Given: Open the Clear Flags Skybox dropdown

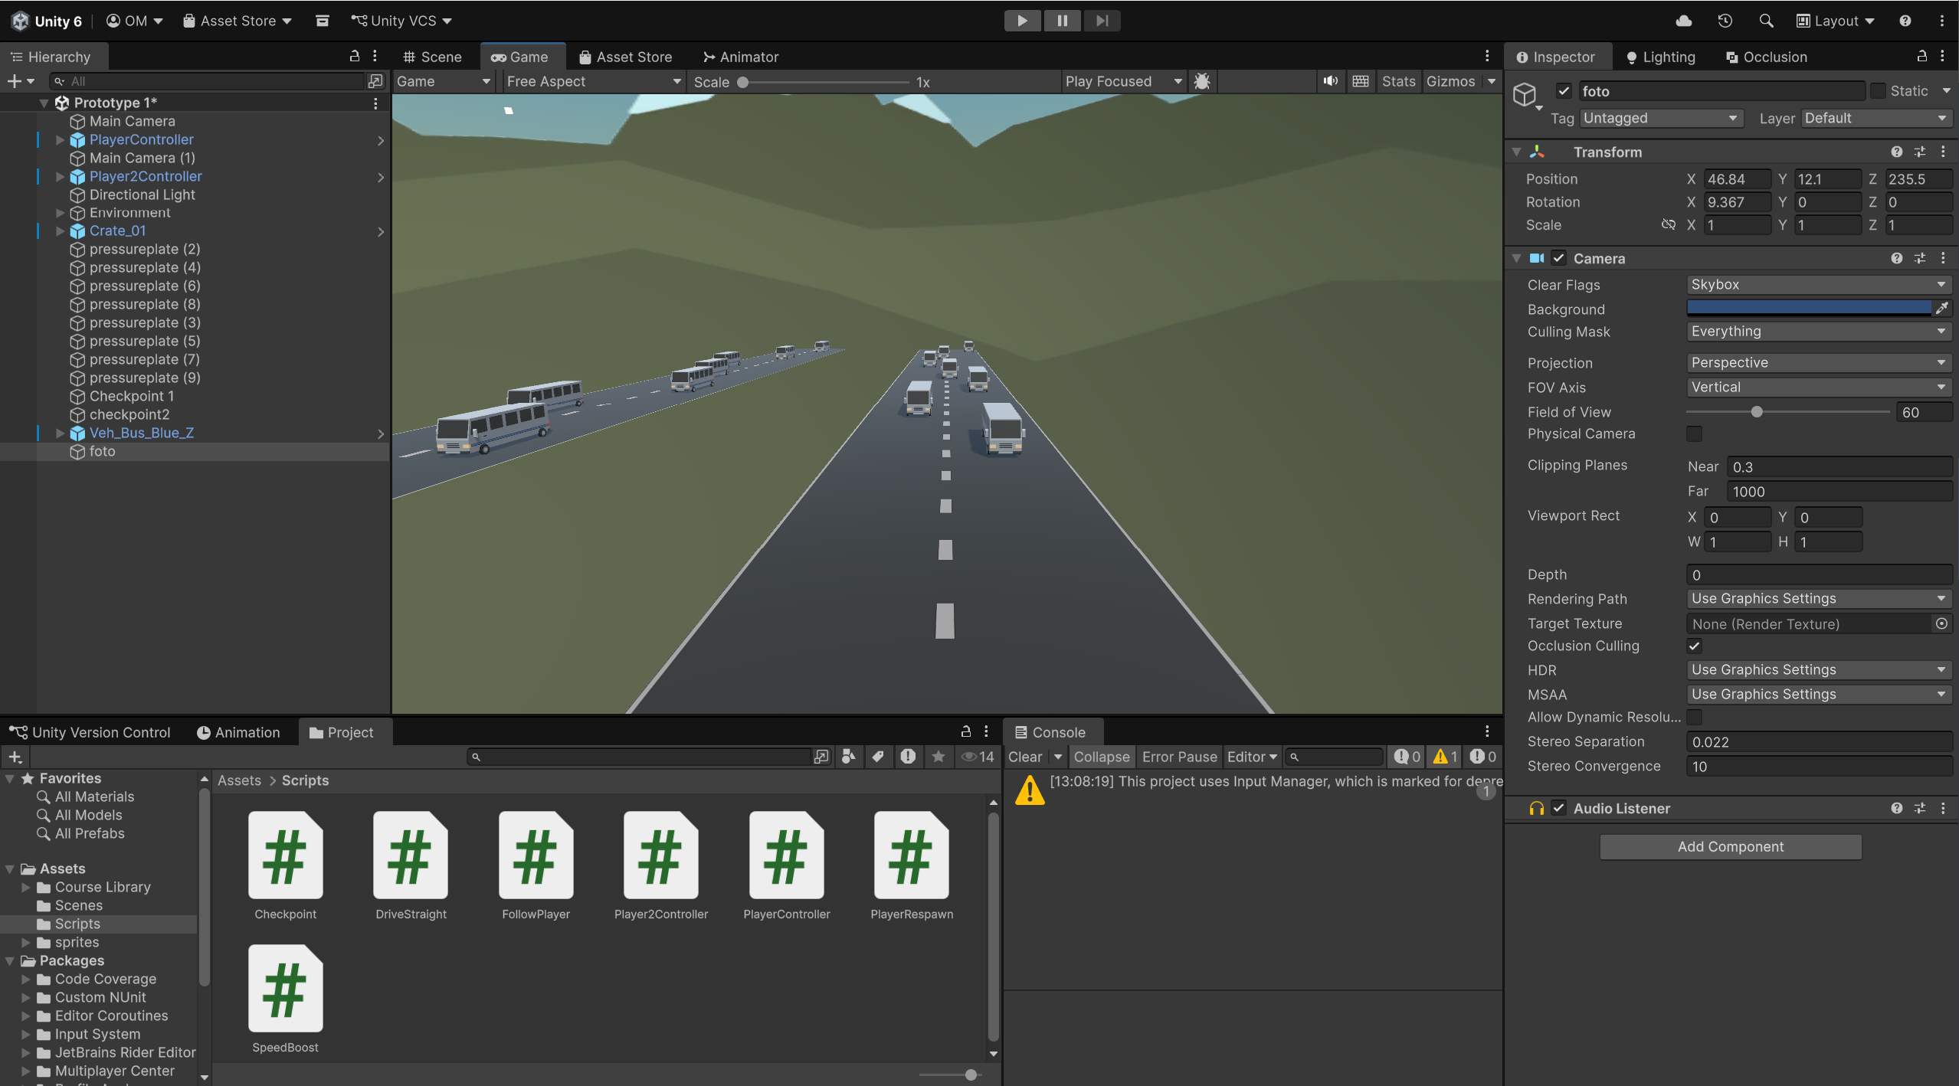Looking at the screenshot, I should pyautogui.click(x=1818, y=284).
